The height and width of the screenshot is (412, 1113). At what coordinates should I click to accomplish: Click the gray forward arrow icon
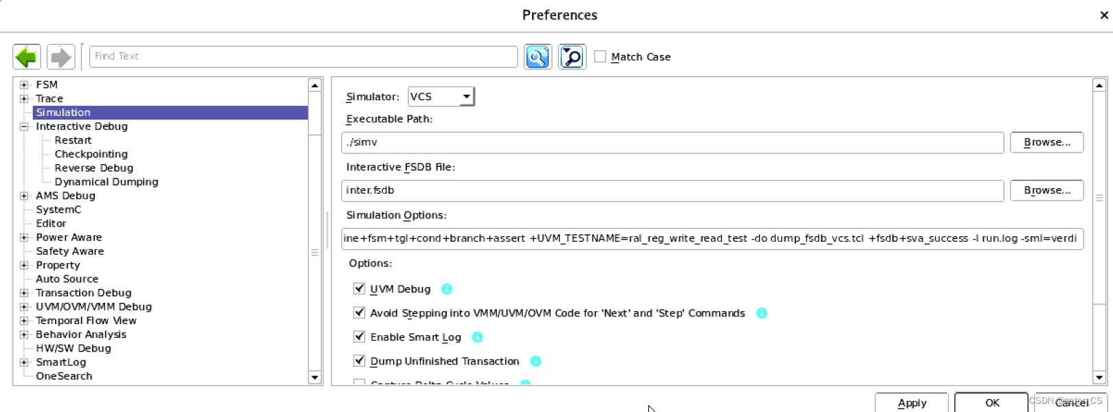click(x=61, y=57)
